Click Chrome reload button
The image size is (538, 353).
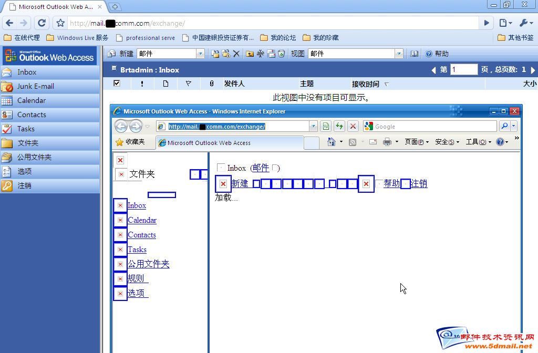(x=42, y=23)
